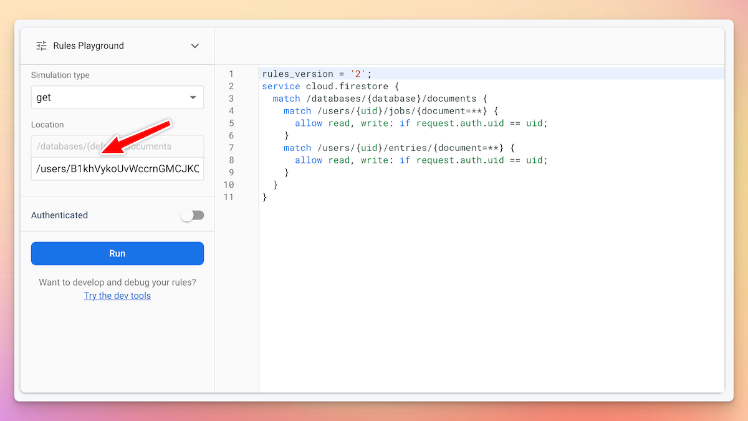Open the Try the dev tools link
The height and width of the screenshot is (421, 748).
point(117,296)
